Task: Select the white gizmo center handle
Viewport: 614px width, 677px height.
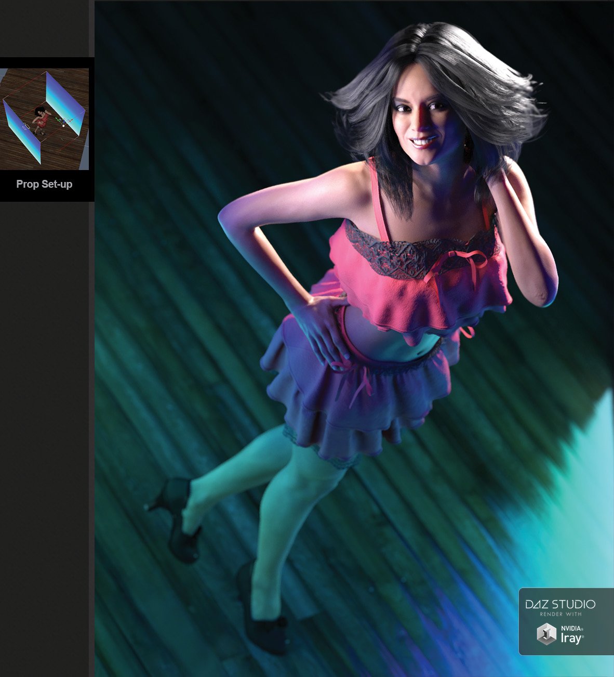Action: (x=63, y=126)
